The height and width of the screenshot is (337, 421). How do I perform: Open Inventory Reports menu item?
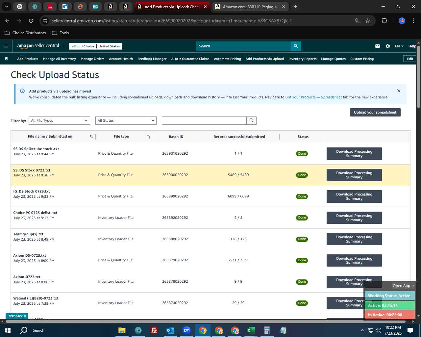pyautogui.click(x=302, y=59)
